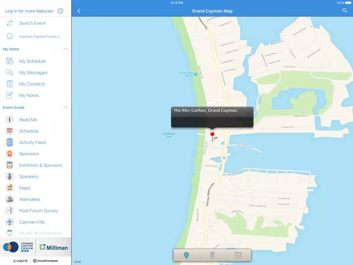
Task: Tap the Cayman Captive Forum 2018 logo
Action: 18,247
